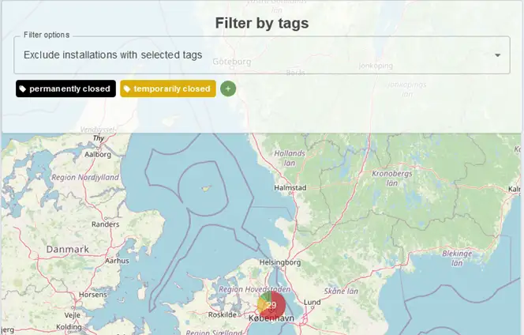Click the Region Hovedstaden label
Image resolution: width=524 pixels, height=335 pixels.
coord(254,289)
